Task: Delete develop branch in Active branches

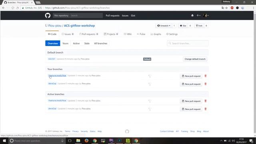Action: 206,109
